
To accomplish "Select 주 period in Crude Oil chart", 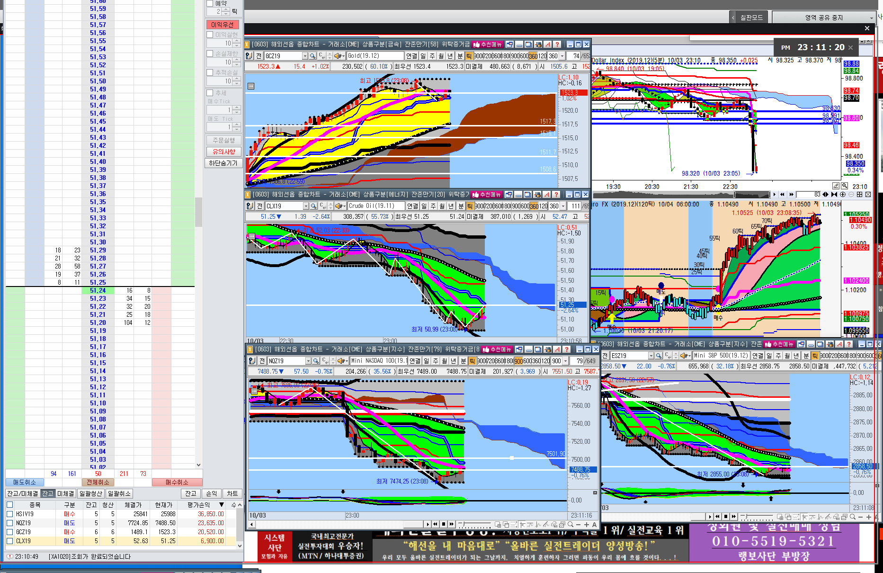I will (433, 206).
